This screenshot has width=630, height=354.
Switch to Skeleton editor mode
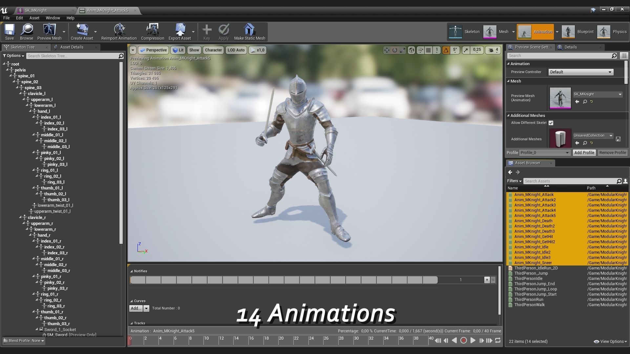[x=464, y=32]
